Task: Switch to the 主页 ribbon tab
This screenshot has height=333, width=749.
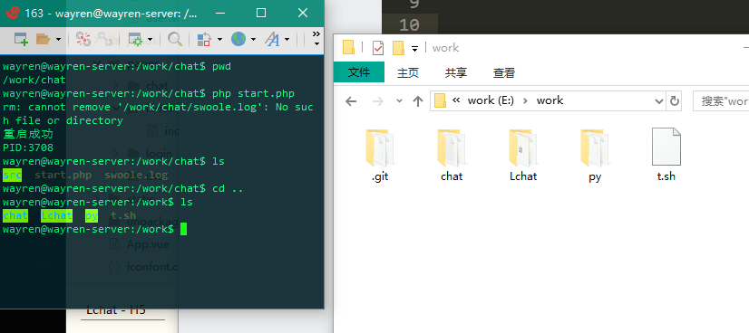Action: coord(408,73)
